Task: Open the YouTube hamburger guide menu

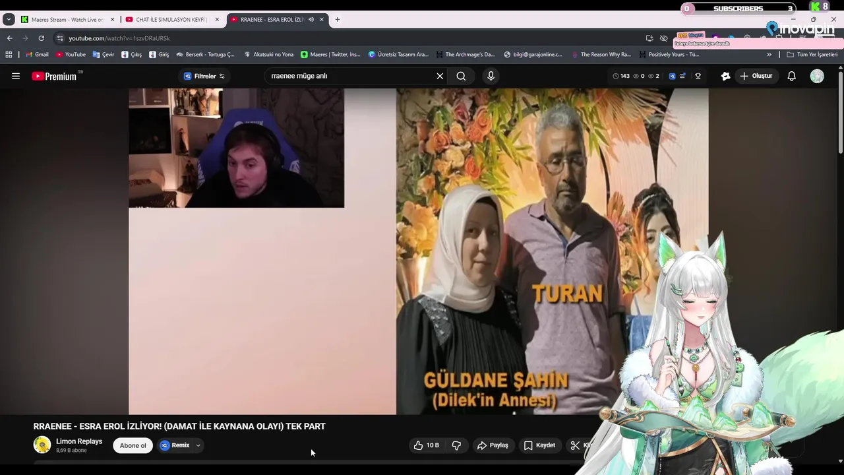Action: click(x=16, y=76)
